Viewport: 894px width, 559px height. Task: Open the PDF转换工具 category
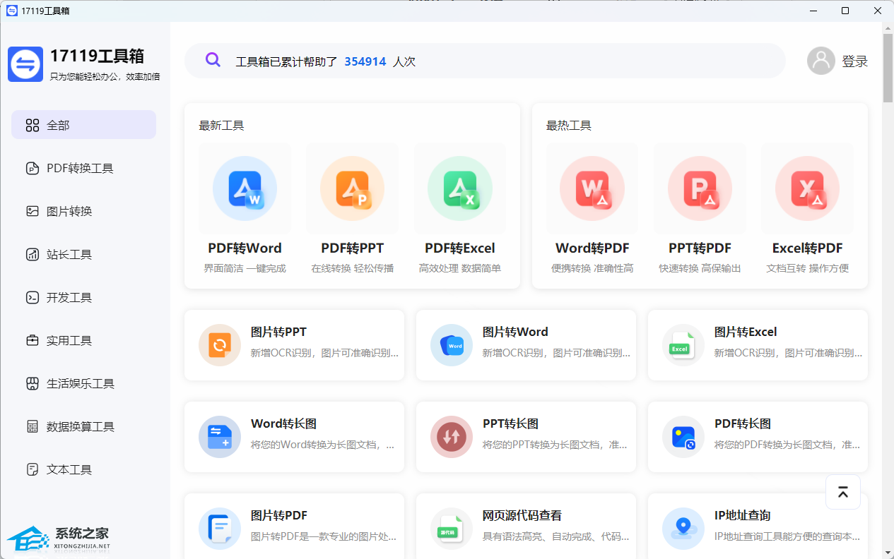(83, 168)
